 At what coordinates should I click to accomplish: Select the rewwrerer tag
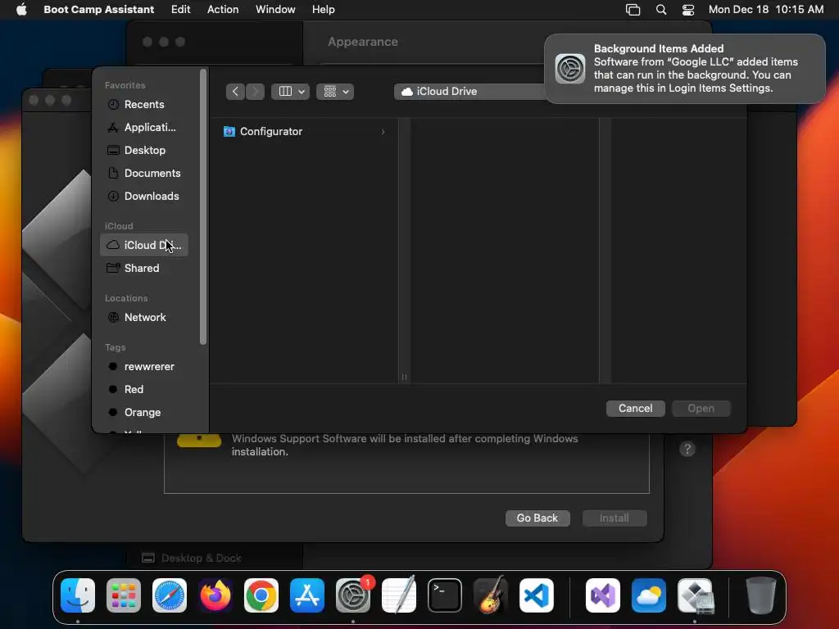tap(144, 366)
